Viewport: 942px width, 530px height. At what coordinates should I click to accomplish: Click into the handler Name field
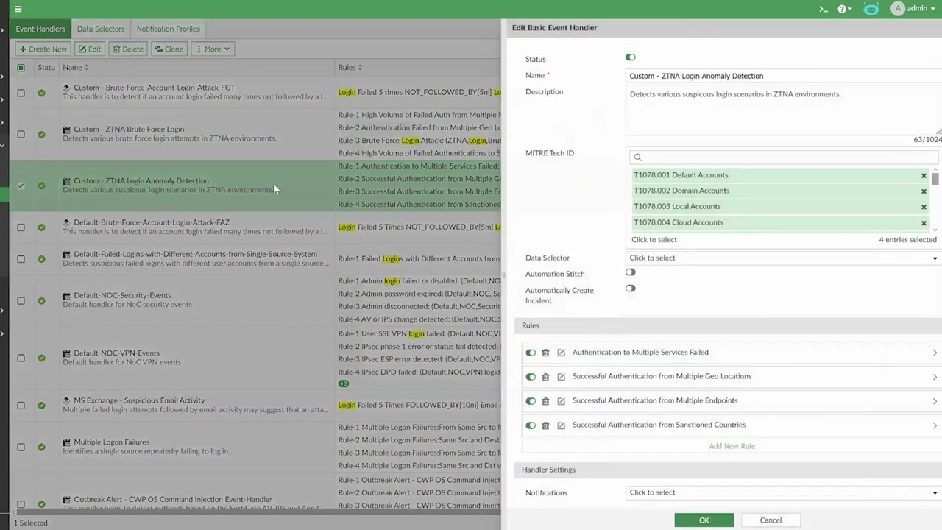point(784,76)
